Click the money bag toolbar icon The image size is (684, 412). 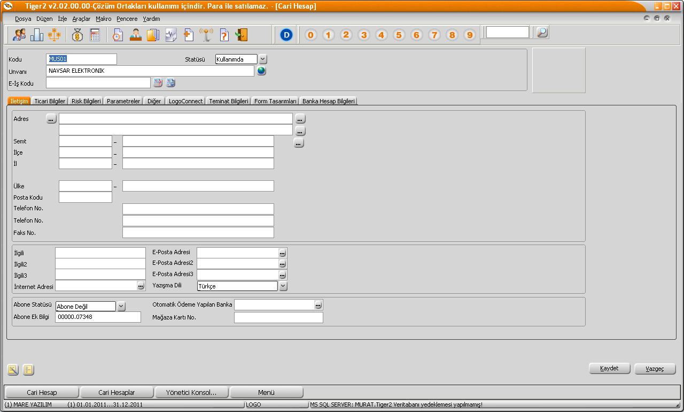click(77, 35)
